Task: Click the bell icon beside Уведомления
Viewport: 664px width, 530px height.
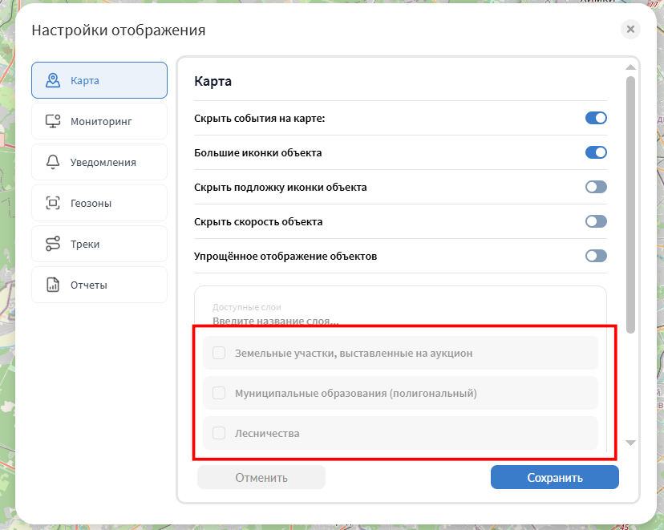Action: click(x=53, y=162)
